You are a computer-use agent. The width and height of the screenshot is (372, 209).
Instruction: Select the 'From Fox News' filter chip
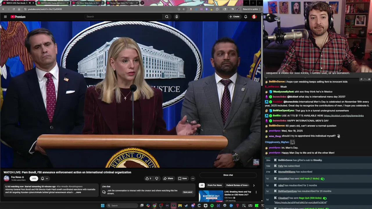tap(214, 185)
